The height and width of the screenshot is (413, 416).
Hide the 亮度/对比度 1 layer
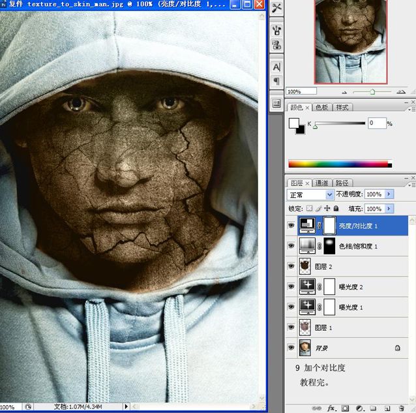(x=291, y=226)
